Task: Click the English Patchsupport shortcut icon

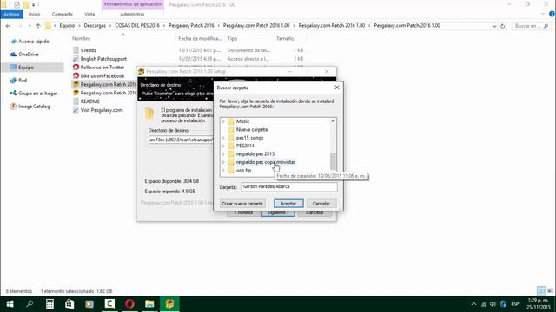Action: click(76, 59)
